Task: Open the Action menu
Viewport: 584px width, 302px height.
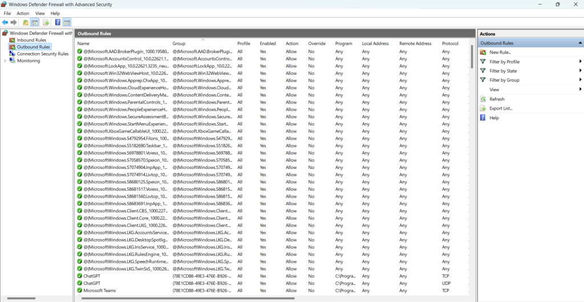Action: click(x=23, y=14)
